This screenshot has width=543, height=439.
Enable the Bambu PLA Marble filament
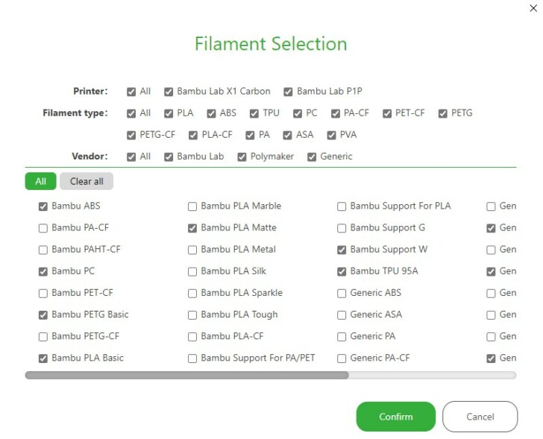click(192, 206)
